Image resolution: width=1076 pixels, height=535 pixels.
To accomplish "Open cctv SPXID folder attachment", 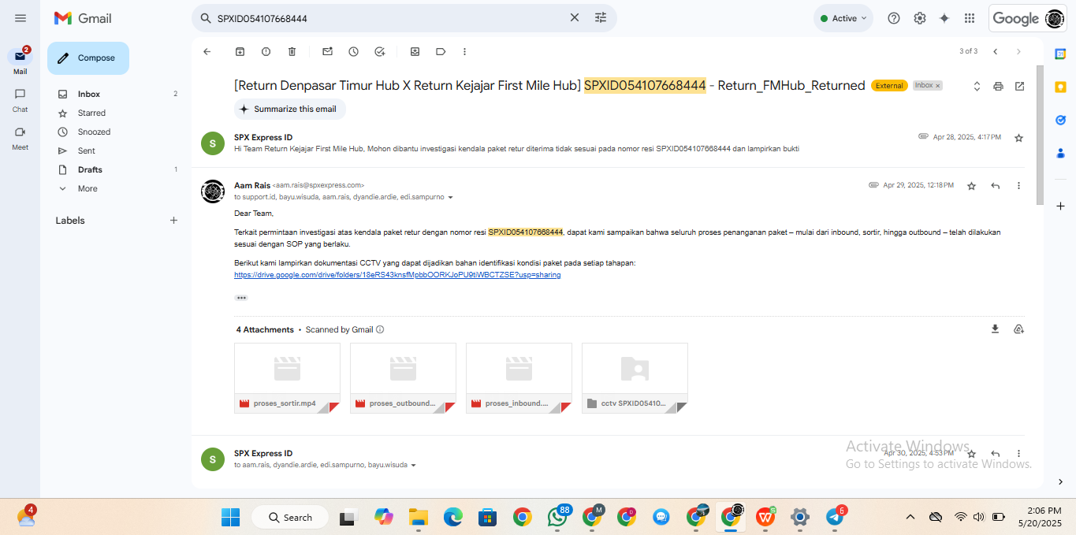I will point(635,378).
